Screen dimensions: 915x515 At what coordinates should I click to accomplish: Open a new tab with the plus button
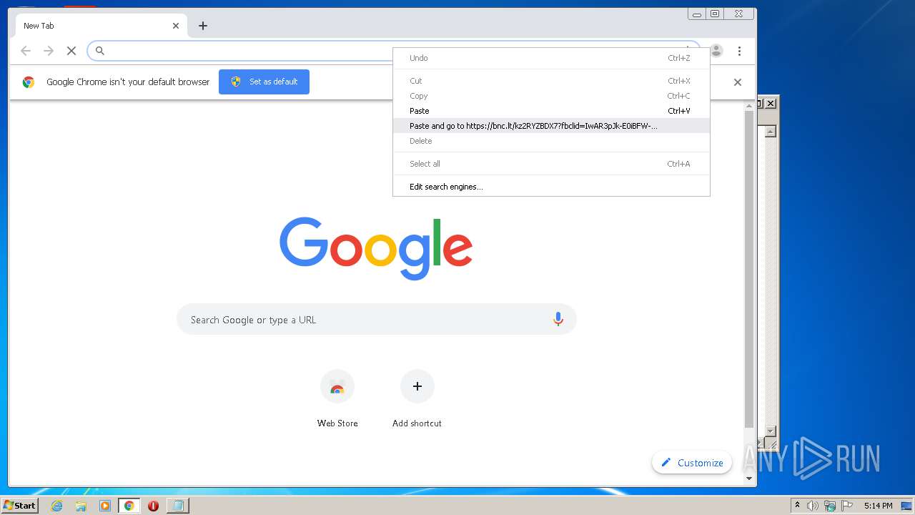pos(203,26)
